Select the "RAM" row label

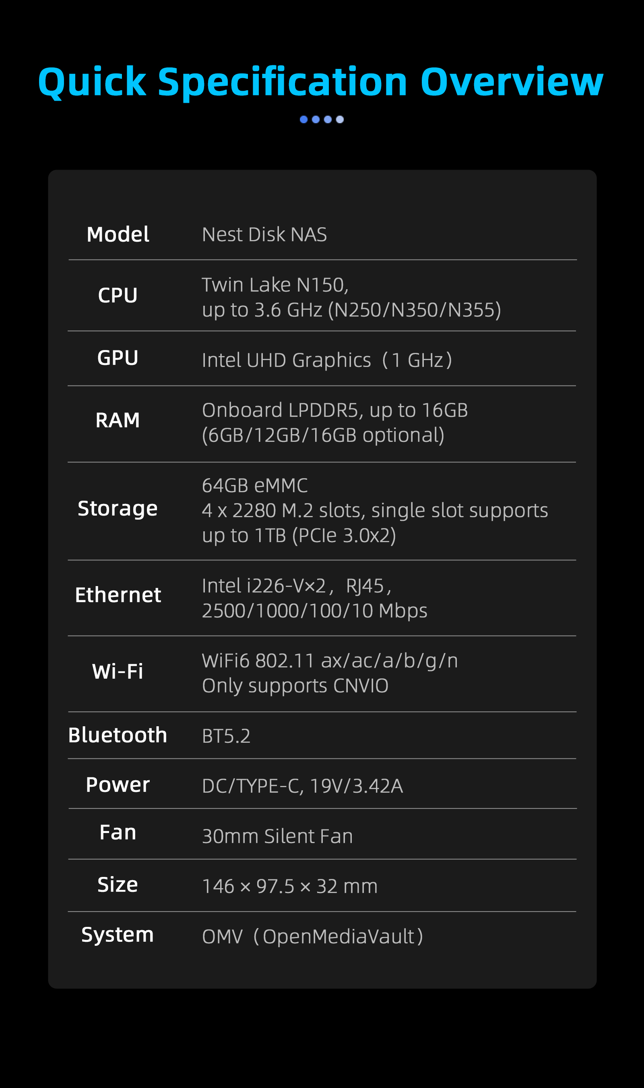point(118,420)
